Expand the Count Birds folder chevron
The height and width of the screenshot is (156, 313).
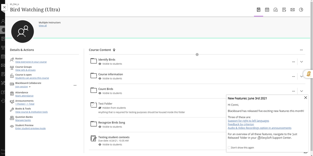(301, 91)
